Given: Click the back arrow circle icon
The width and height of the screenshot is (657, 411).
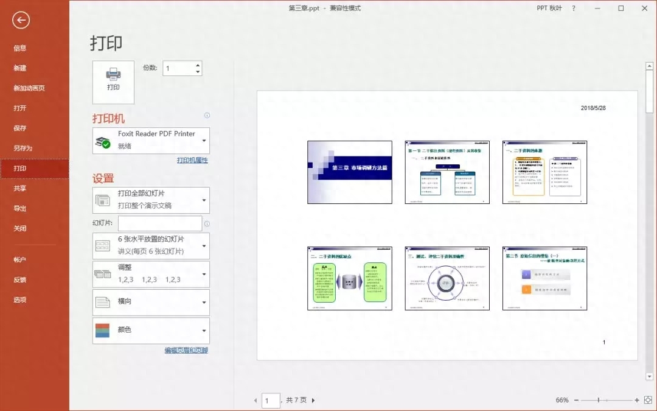Looking at the screenshot, I should click(21, 21).
